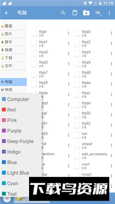The width and height of the screenshot is (115, 204).
Task: Open 视频 videos in sidebar
Action: pyautogui.click(x=13, y=50)
